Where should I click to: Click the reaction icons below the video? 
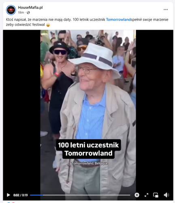[11, 203]
